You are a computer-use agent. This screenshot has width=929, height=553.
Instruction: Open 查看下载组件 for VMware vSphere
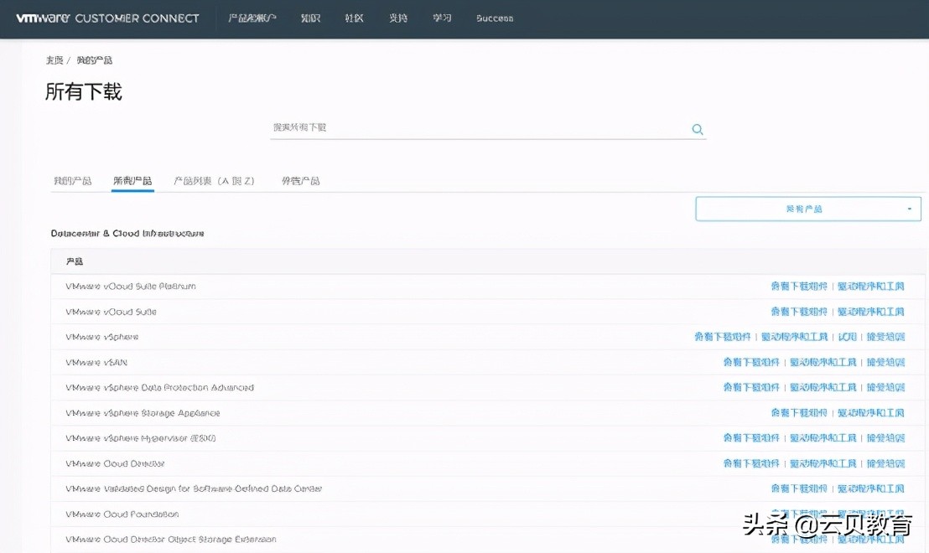pos(722,337)
